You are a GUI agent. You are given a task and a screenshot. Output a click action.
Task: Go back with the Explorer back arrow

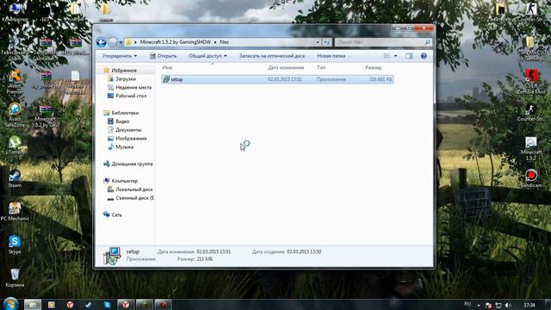[x=102, y=42]
